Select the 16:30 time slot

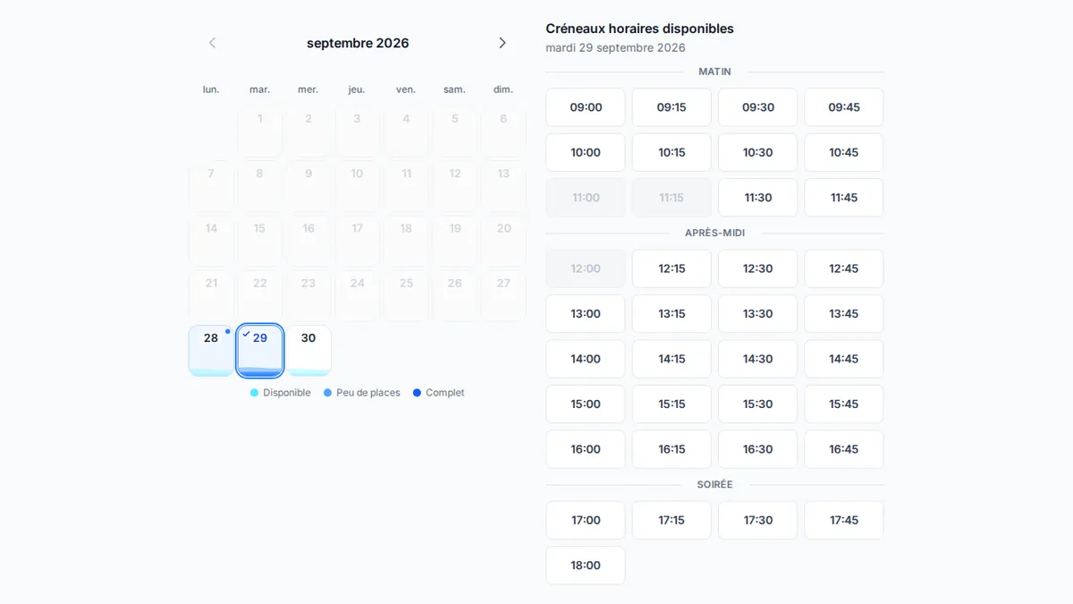[757, 449]
